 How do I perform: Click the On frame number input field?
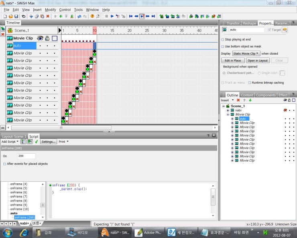tap(26, 156)
